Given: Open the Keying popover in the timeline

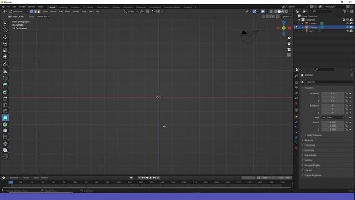Looking at the screenshot, I should tap(27, 178).
